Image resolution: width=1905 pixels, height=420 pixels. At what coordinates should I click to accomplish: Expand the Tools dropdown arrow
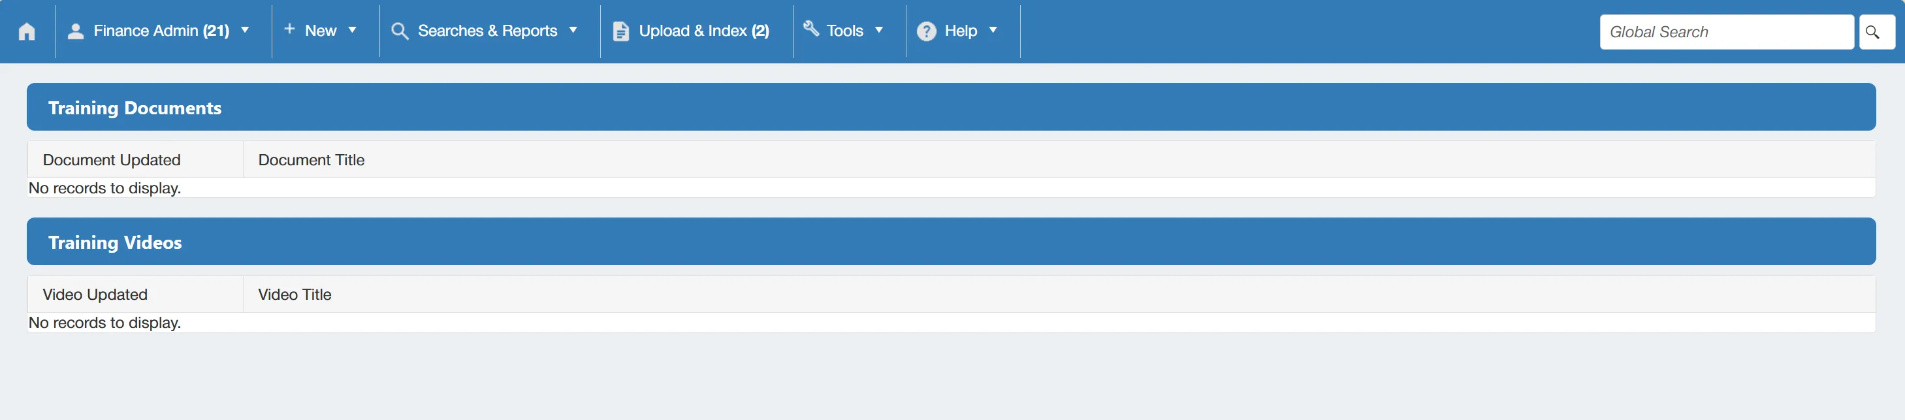(x=879, y=30)
